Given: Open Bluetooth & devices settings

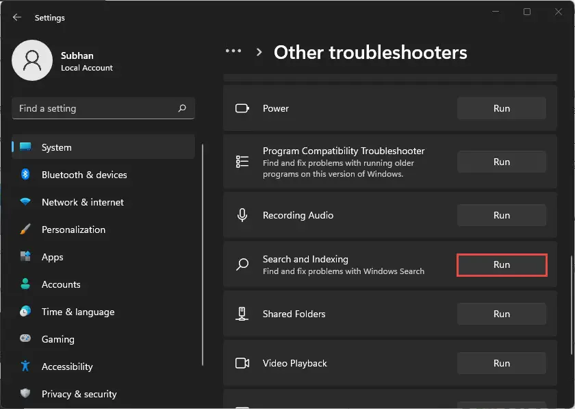Looking at the screenshot, I should tap(103, 175).
